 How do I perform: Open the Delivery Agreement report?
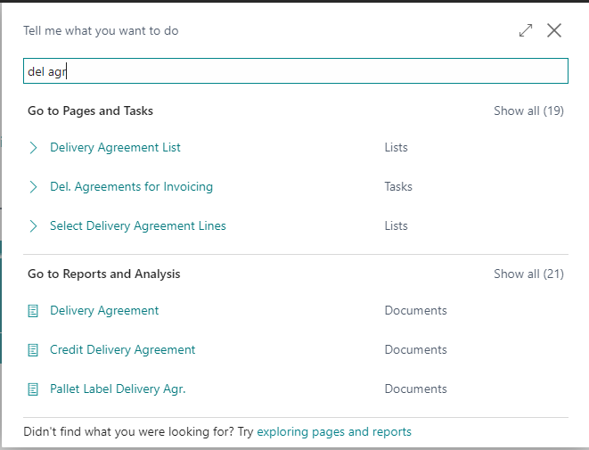click(x=104, y=311)
